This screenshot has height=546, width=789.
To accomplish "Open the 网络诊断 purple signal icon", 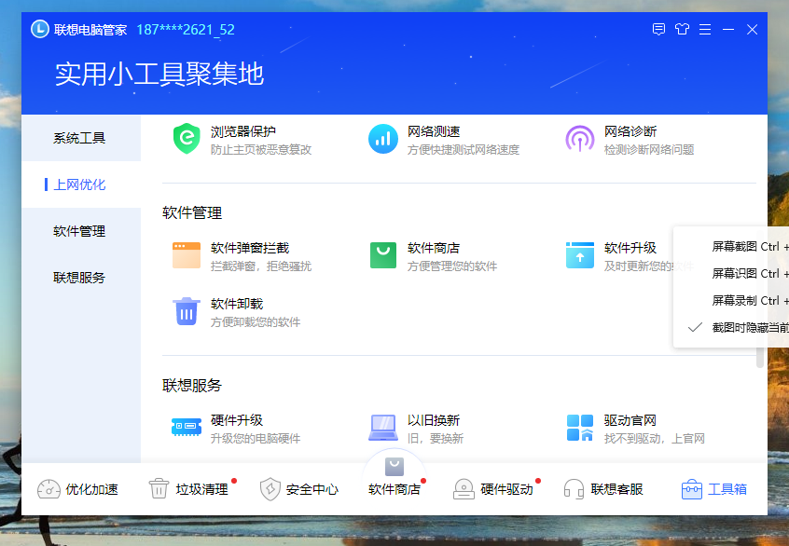I will (x=580, y=138).
